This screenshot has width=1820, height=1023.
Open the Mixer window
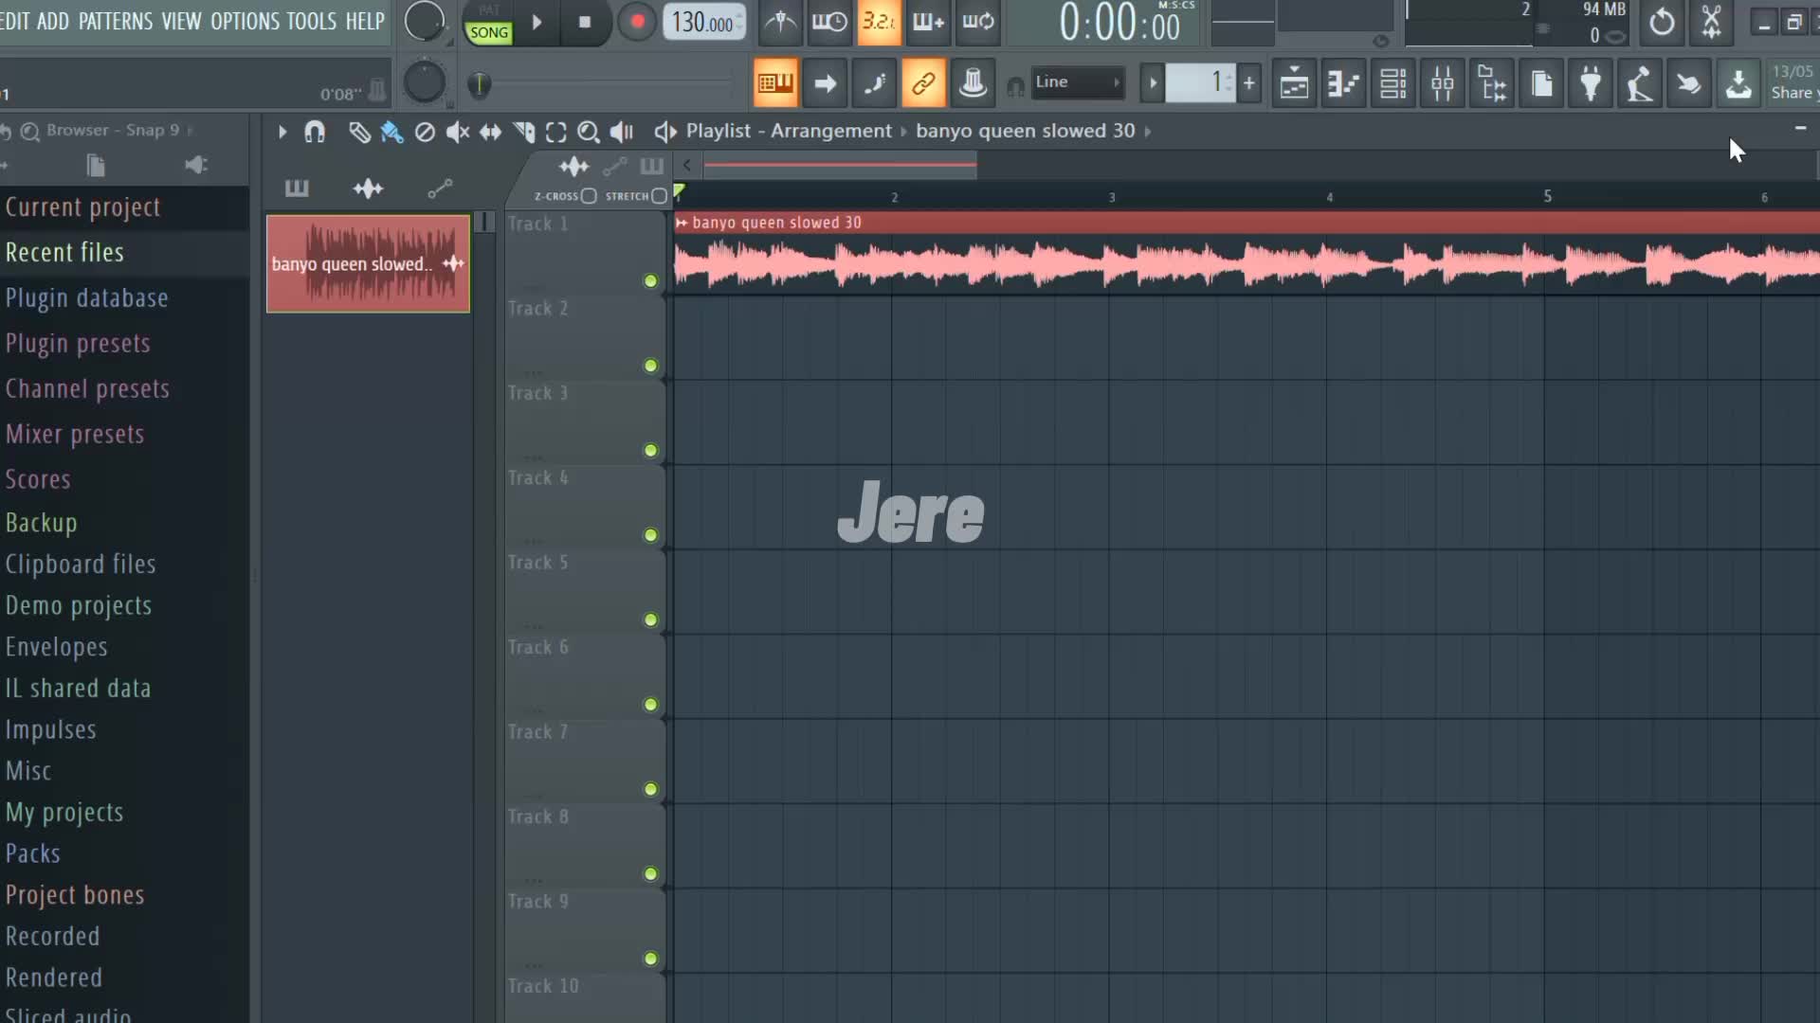[x=1442, y=84]
